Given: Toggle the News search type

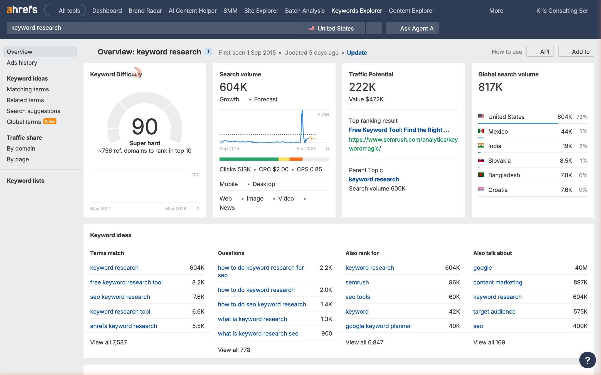Looking at the screenshot, I should point(227,207).
